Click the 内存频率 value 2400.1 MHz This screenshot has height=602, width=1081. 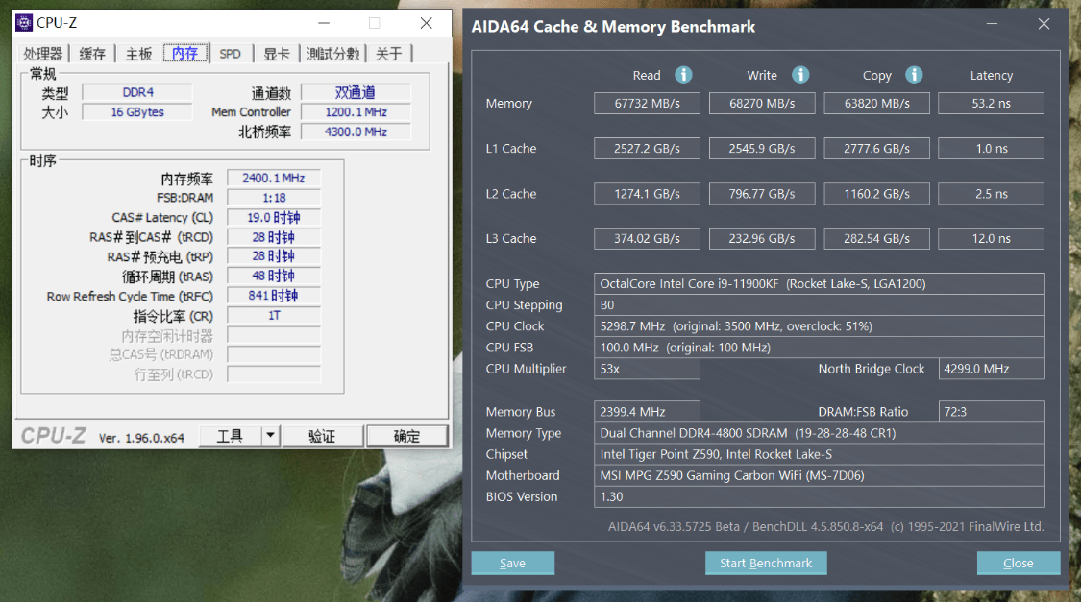point(274,178)
